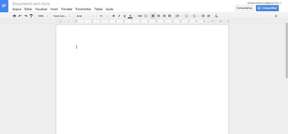Align text to the right
This screenshot has height=134, width=288.
coord(164,16)
